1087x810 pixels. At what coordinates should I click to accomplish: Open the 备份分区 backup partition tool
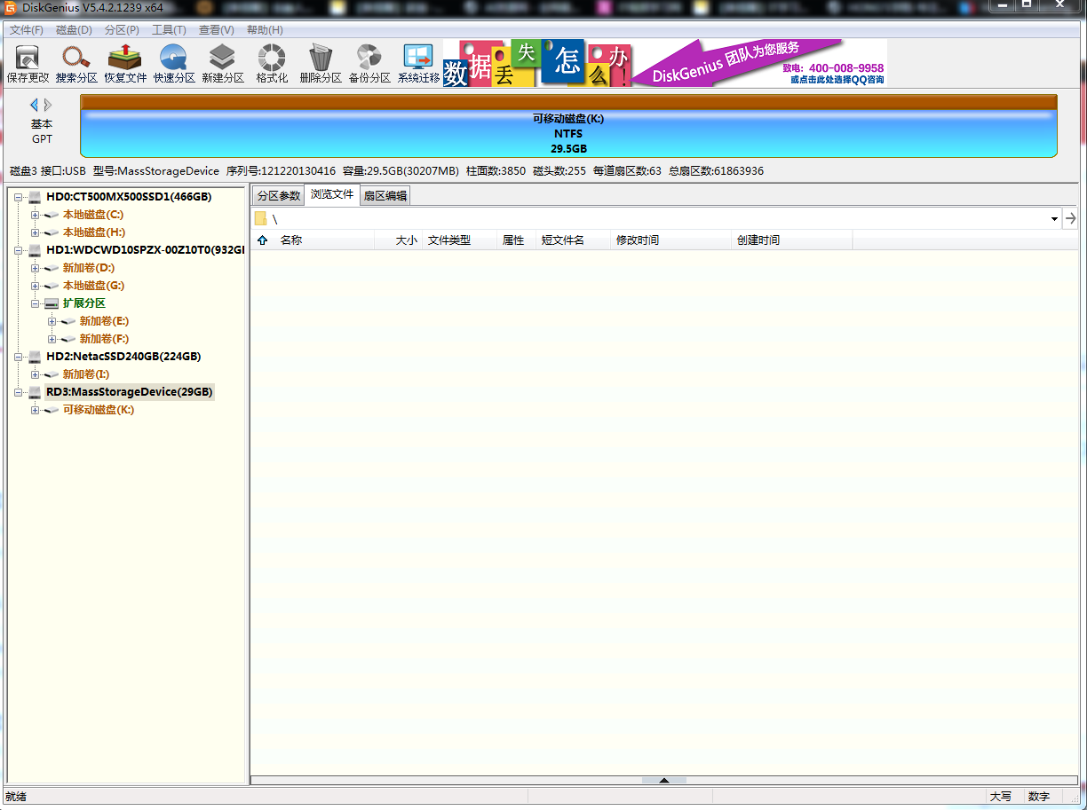click(369, 64)
